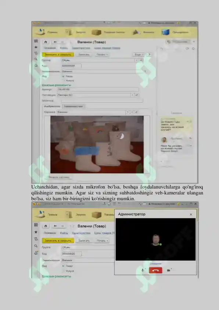The image size is (219, 310).
Task: Go to home page in lower screenshot
Action: point(46,226)
